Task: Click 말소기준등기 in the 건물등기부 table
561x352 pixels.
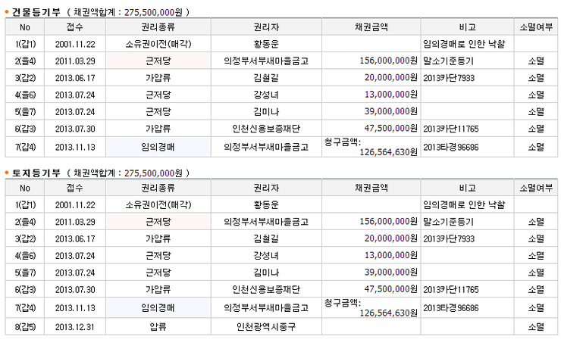Action: (448, 61)
